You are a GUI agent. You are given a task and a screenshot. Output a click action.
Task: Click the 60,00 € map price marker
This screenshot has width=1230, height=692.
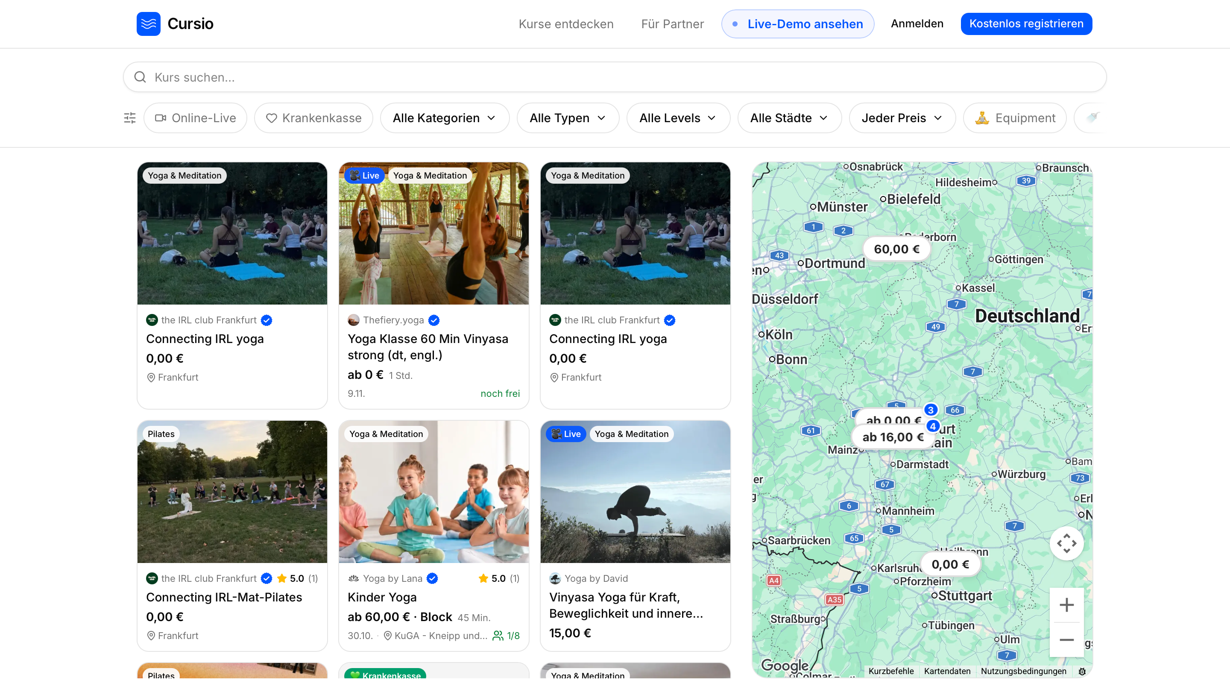tap(896, 249)
